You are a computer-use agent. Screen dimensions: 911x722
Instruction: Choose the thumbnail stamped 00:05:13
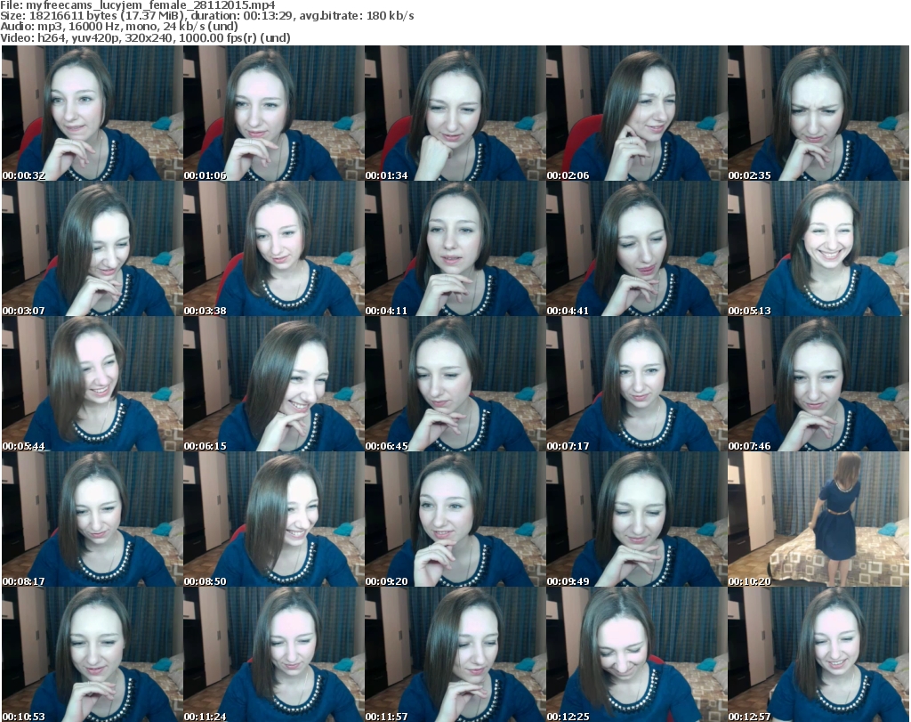point(818,248)
